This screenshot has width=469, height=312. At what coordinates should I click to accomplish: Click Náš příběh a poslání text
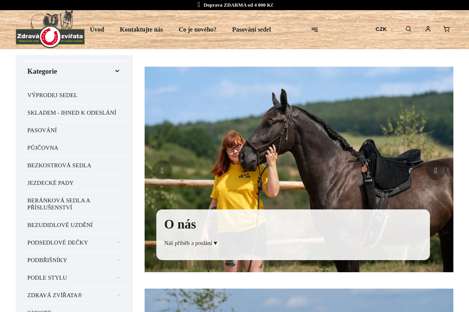(191, 243)
